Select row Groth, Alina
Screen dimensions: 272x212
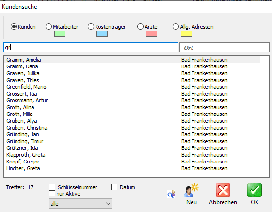tap(132, 107)
